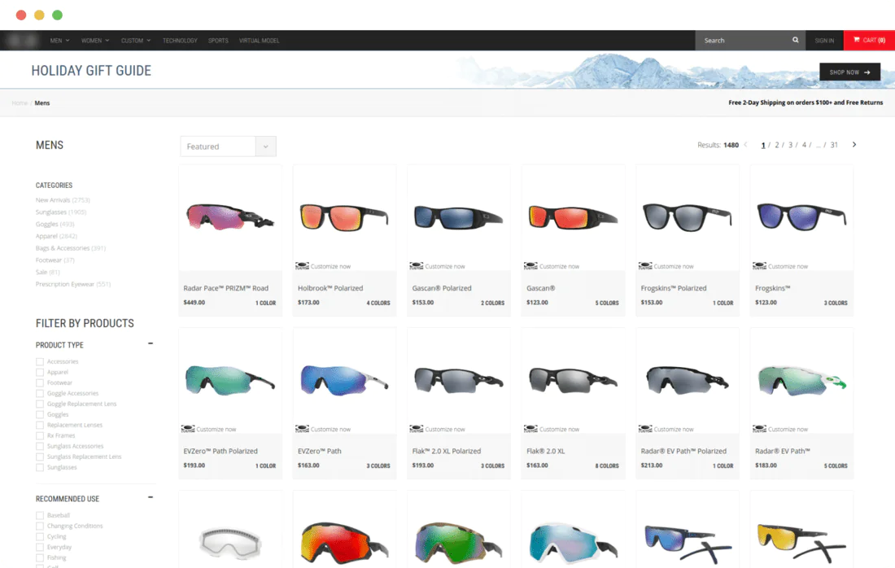
Task: Click in the Search input field
Action: tap(744, 41)
